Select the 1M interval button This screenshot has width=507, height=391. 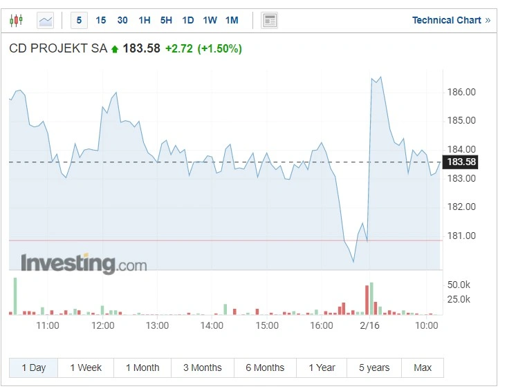232,20
